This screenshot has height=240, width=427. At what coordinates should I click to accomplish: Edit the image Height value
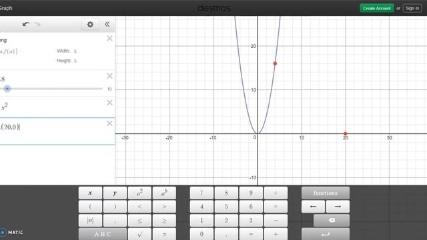tap(75, 61)
